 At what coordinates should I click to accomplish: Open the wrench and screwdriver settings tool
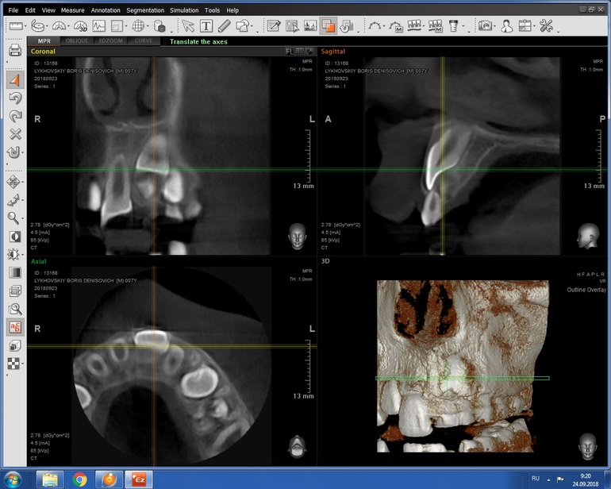coord(546,26)
